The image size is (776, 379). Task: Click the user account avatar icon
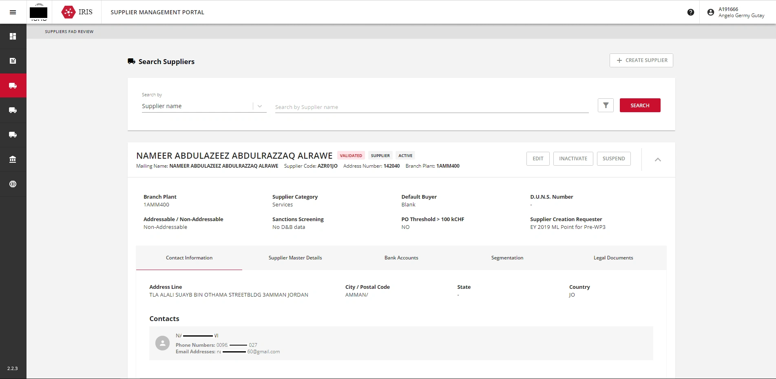[710, 12]
